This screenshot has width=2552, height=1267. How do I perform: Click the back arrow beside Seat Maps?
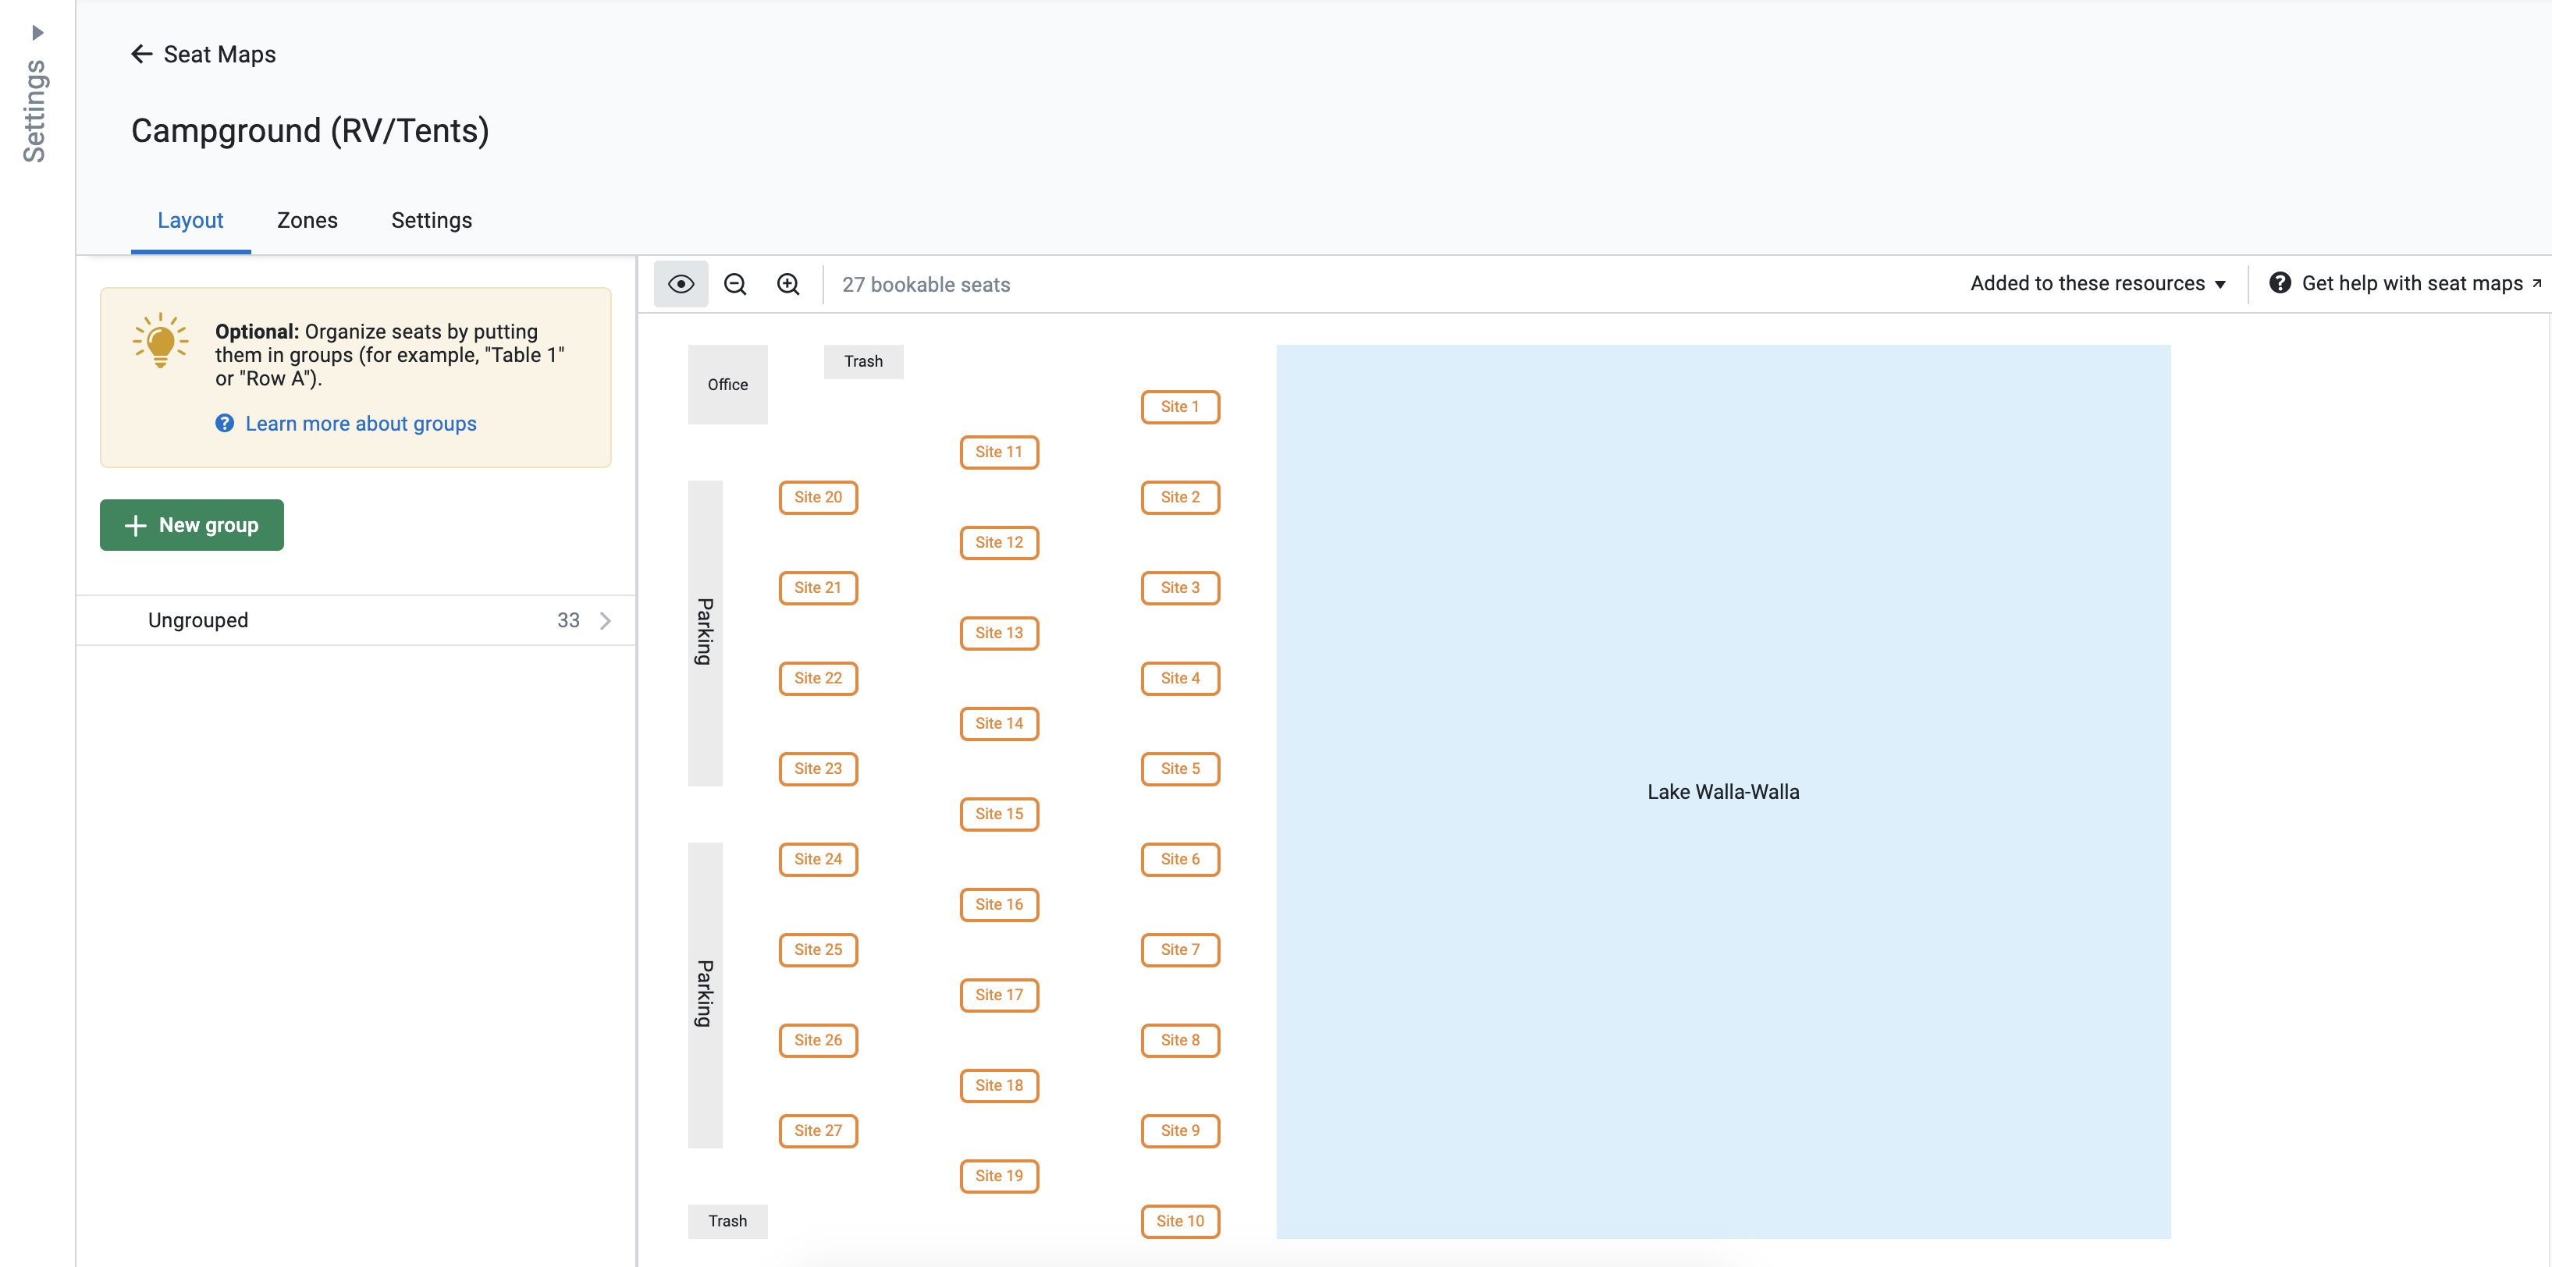[x=142, y=55]
